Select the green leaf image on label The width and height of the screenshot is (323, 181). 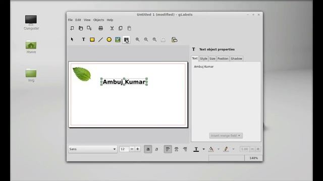coord(82,74)
